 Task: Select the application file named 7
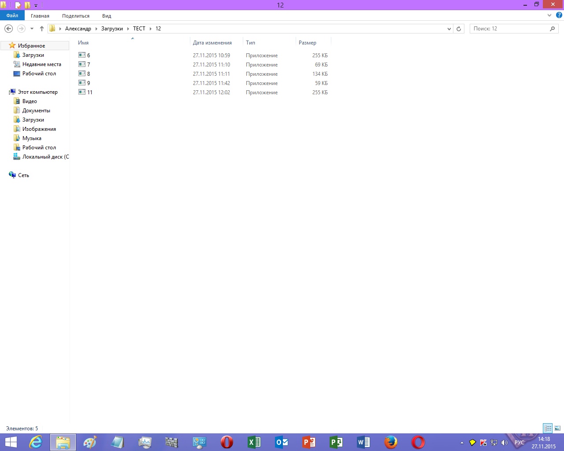pos(88,65)
